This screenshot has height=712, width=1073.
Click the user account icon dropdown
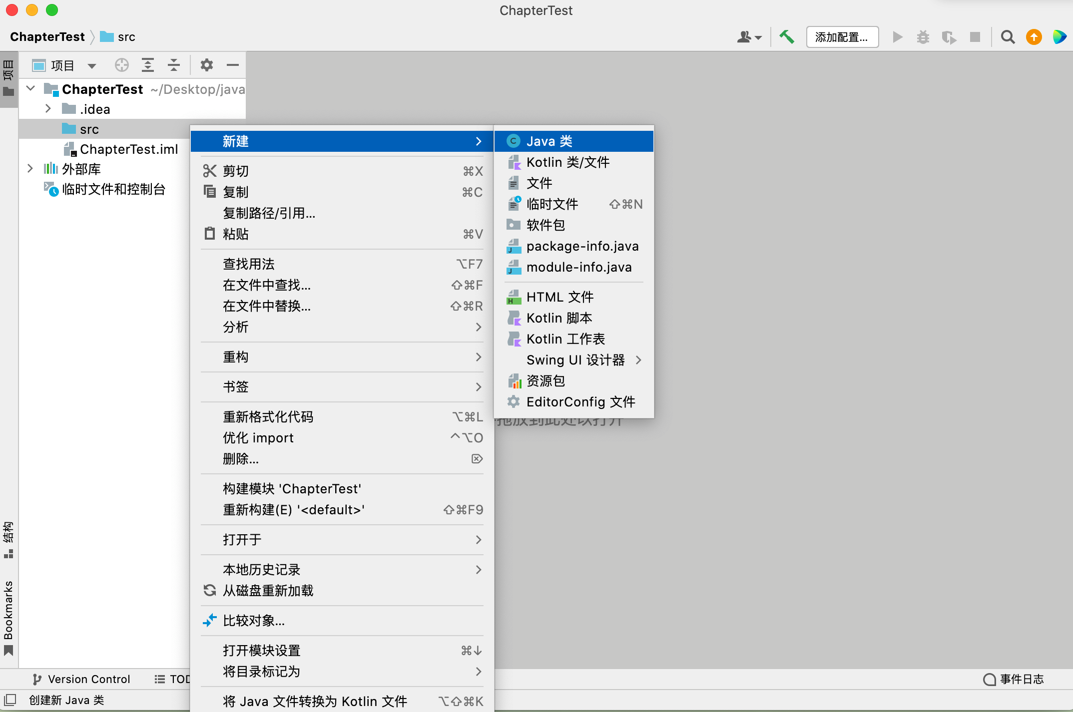749,37
